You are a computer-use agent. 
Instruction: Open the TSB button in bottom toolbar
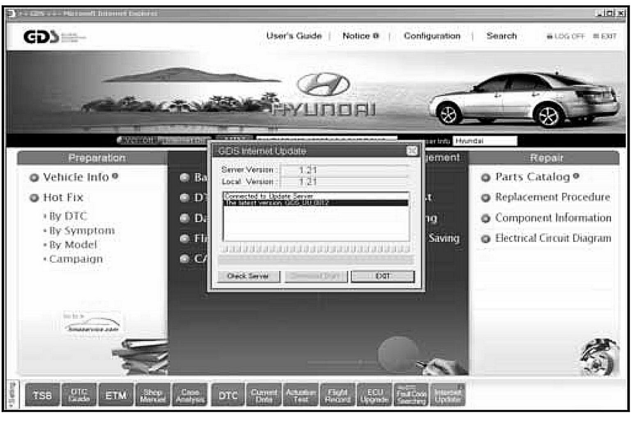coord(42,395)
